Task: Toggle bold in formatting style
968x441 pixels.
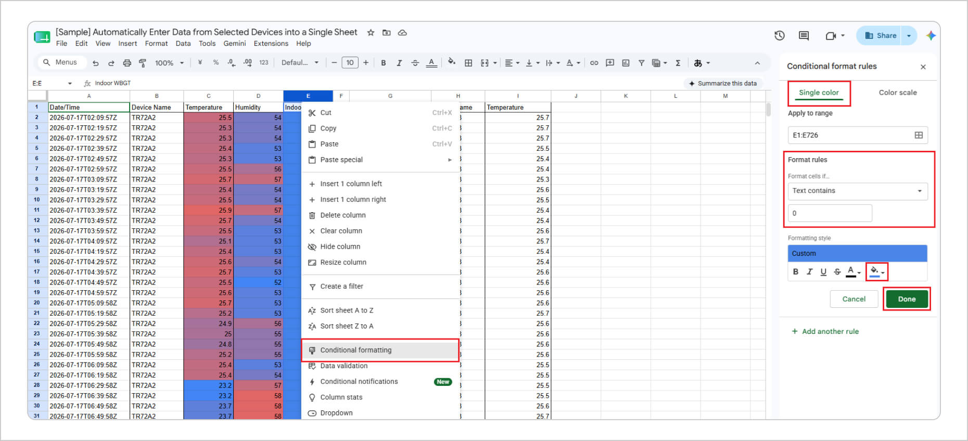Action: [x=795, y=271]
